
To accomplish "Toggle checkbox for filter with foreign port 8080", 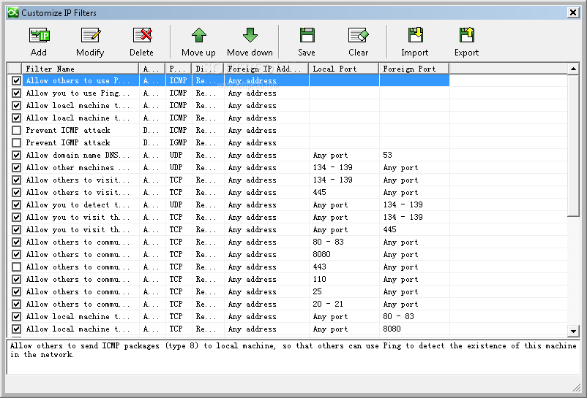I will point(16,329).
